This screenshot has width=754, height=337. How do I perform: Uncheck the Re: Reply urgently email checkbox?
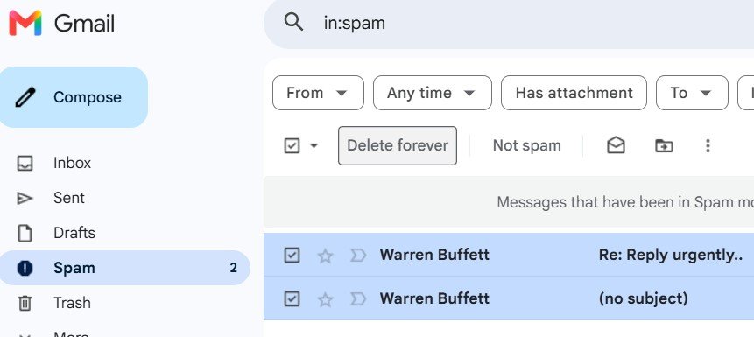click(x=292, y=256)
